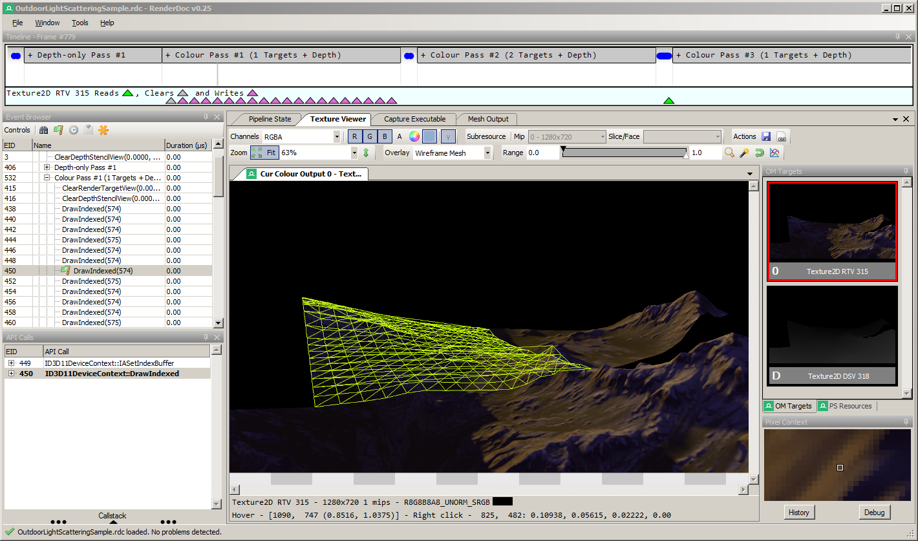Collapse the Colour Pass #1 tree node

pos(47,178)
